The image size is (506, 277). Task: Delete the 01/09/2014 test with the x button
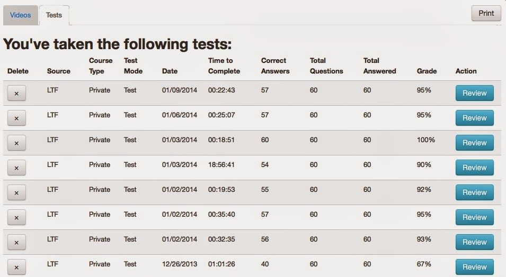(x=16, y=93)
